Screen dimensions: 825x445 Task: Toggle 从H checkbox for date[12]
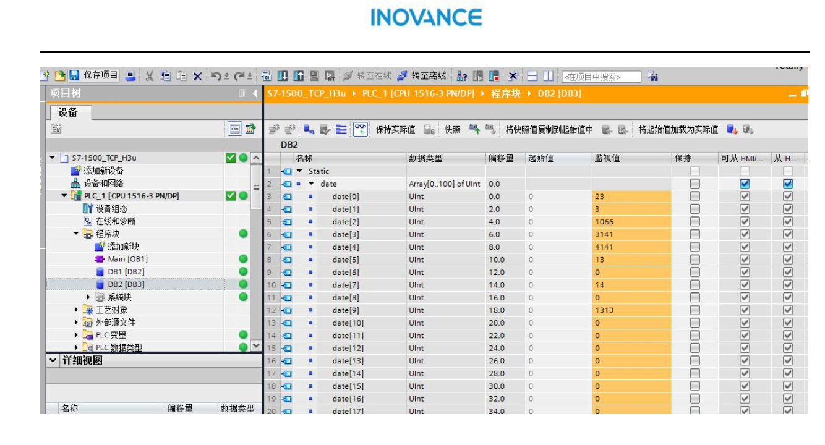coord(788,348)
